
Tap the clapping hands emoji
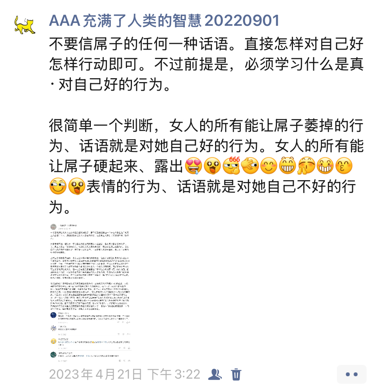[307, 165]
